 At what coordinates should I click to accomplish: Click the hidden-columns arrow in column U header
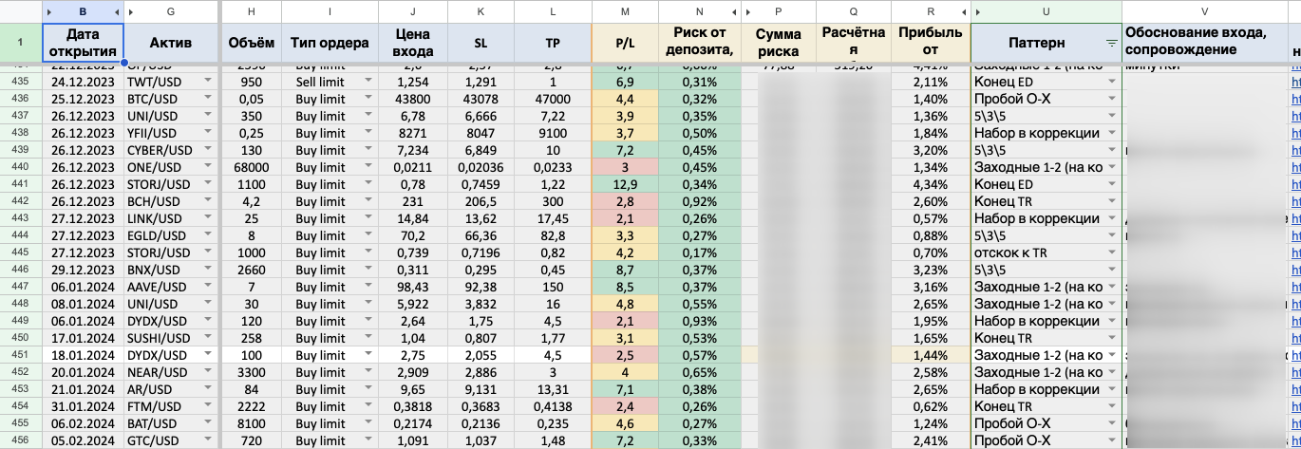978,11
